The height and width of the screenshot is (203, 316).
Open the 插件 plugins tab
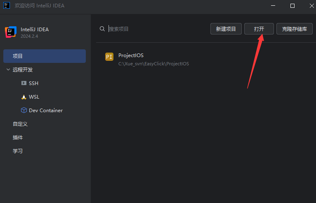tap(18, 137)
